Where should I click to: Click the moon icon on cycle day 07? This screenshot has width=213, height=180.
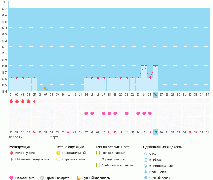(46, 88)
